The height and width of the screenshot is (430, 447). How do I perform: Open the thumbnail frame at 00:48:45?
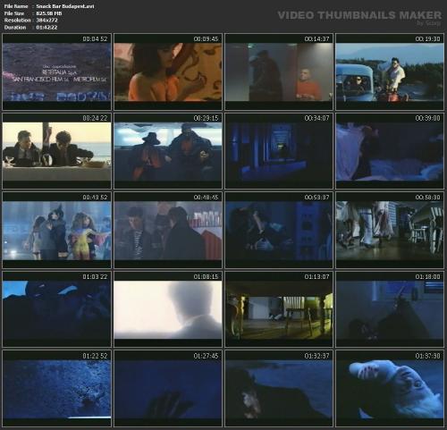[168, 231]
